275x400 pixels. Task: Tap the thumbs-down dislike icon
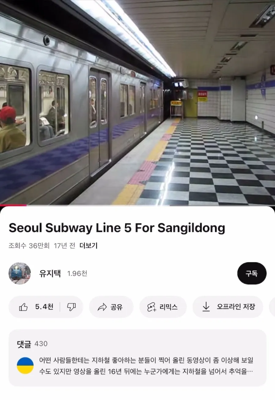[x=71, y=307]
